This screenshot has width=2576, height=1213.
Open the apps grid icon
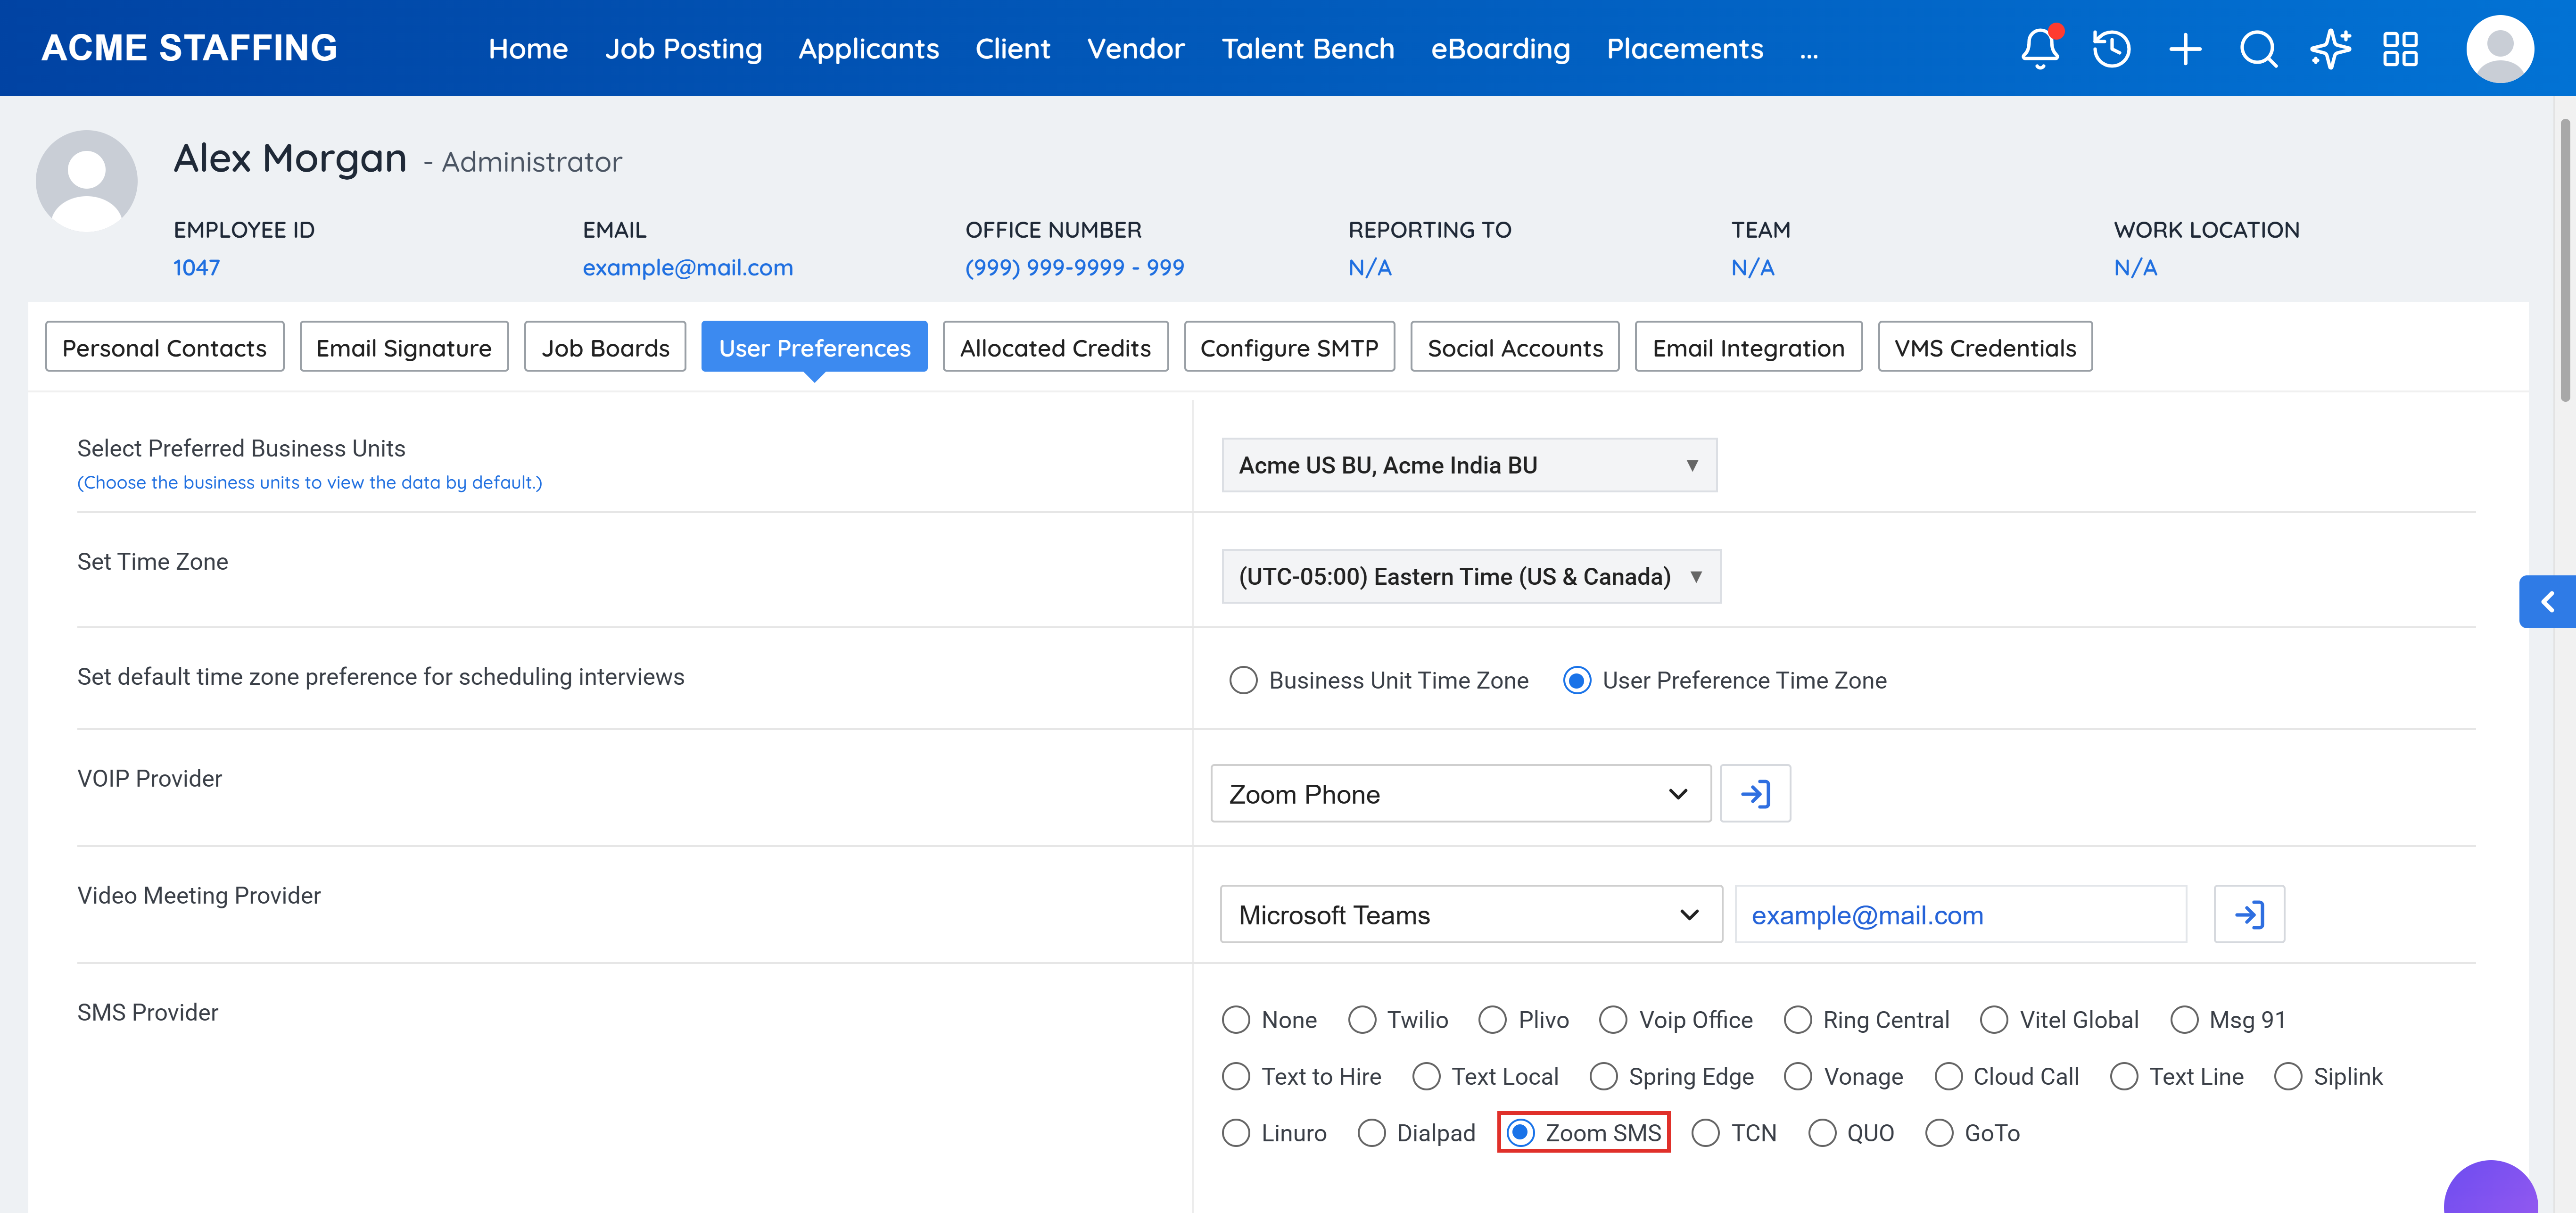[x=2400, y=48]
